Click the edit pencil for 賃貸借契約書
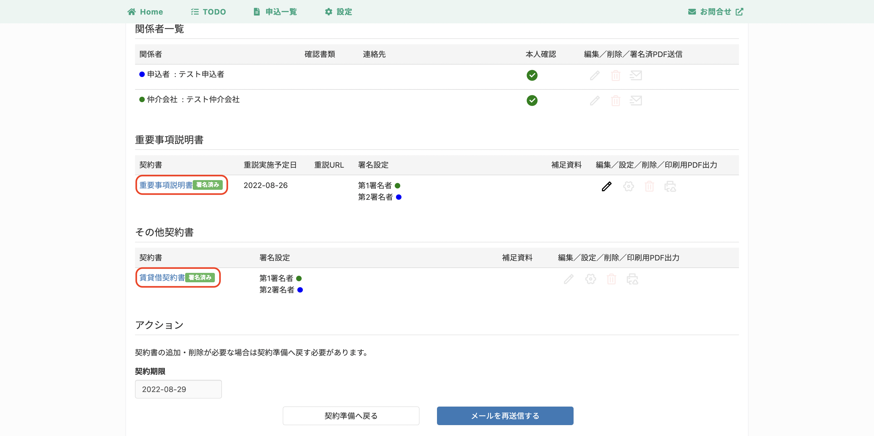Screen dimensions: 874x436 point(569,279)
